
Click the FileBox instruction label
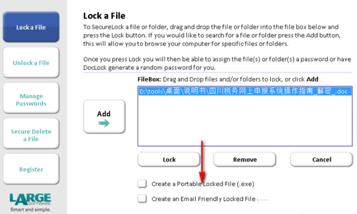point(228,79)
